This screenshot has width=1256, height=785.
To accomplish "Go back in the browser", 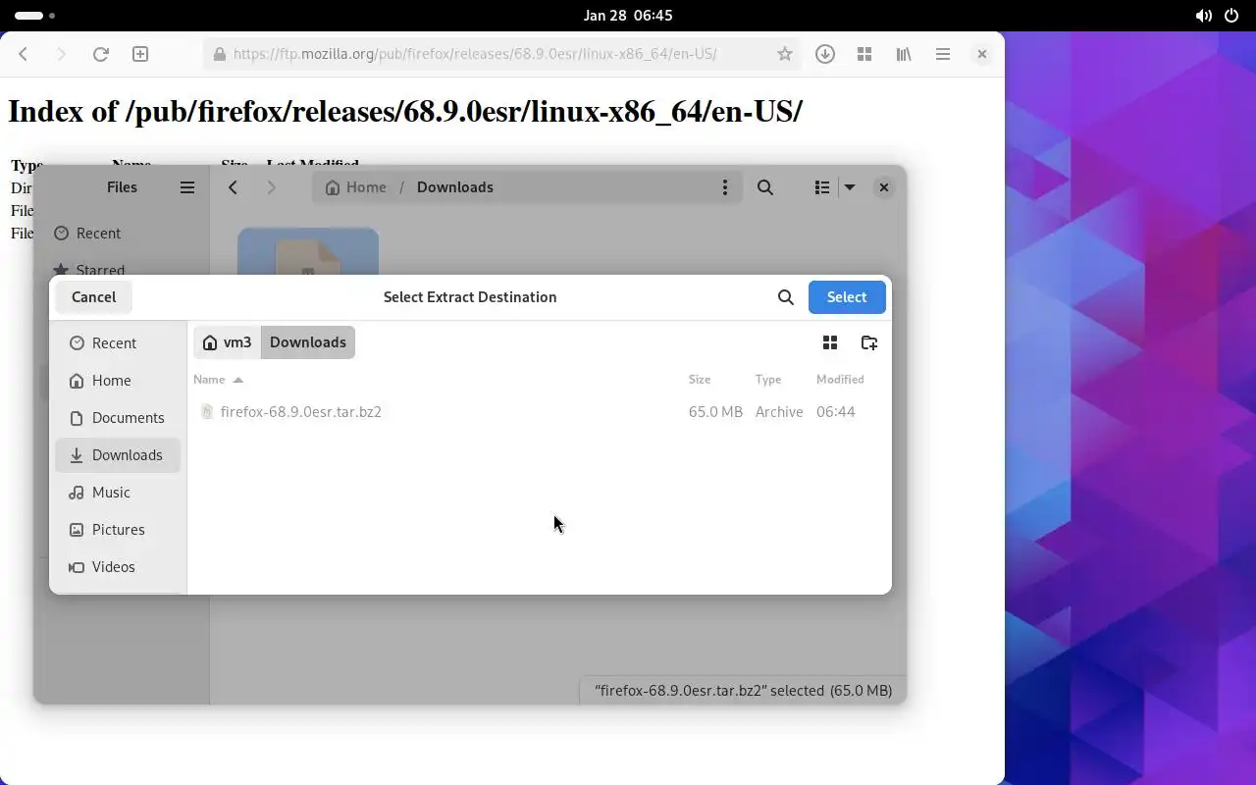I will (x=24, y=54).
